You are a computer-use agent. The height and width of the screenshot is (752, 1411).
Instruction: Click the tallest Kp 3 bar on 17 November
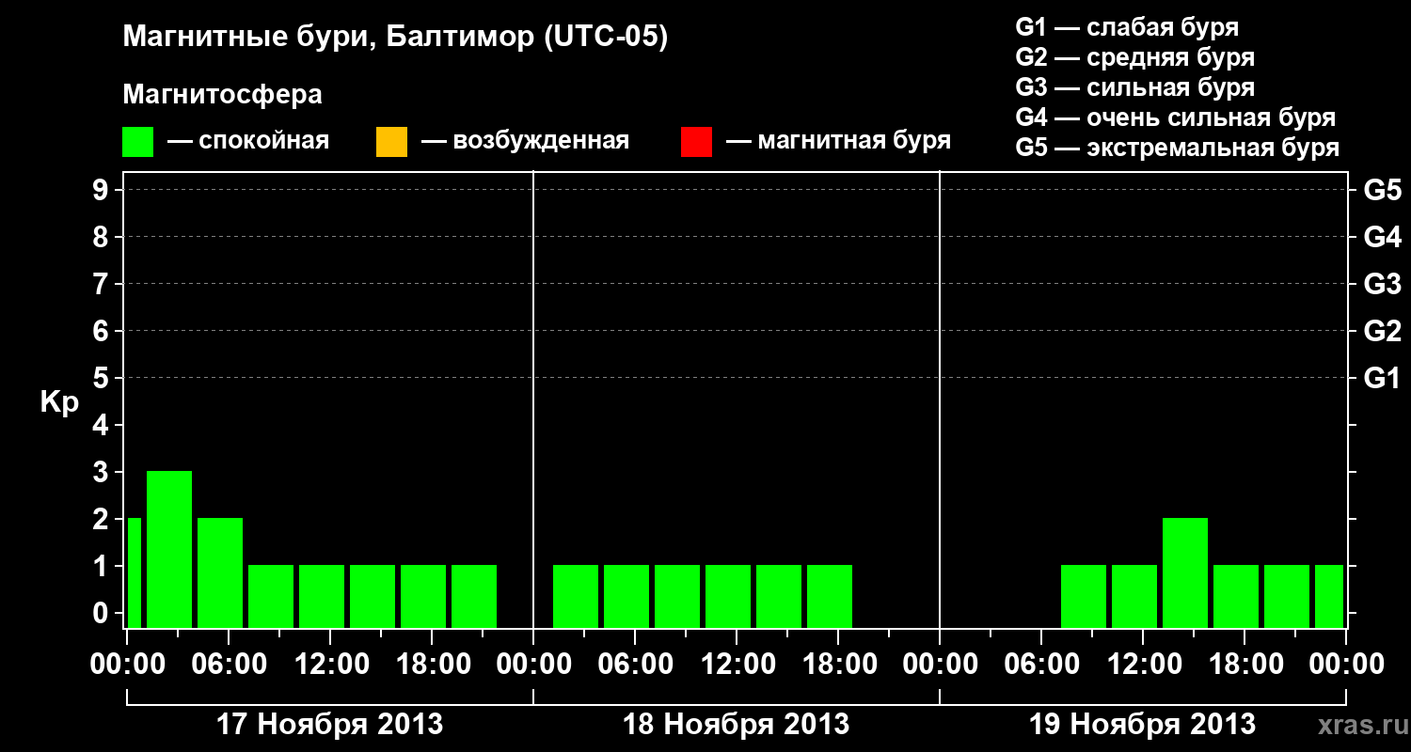[x=169, y=549]
